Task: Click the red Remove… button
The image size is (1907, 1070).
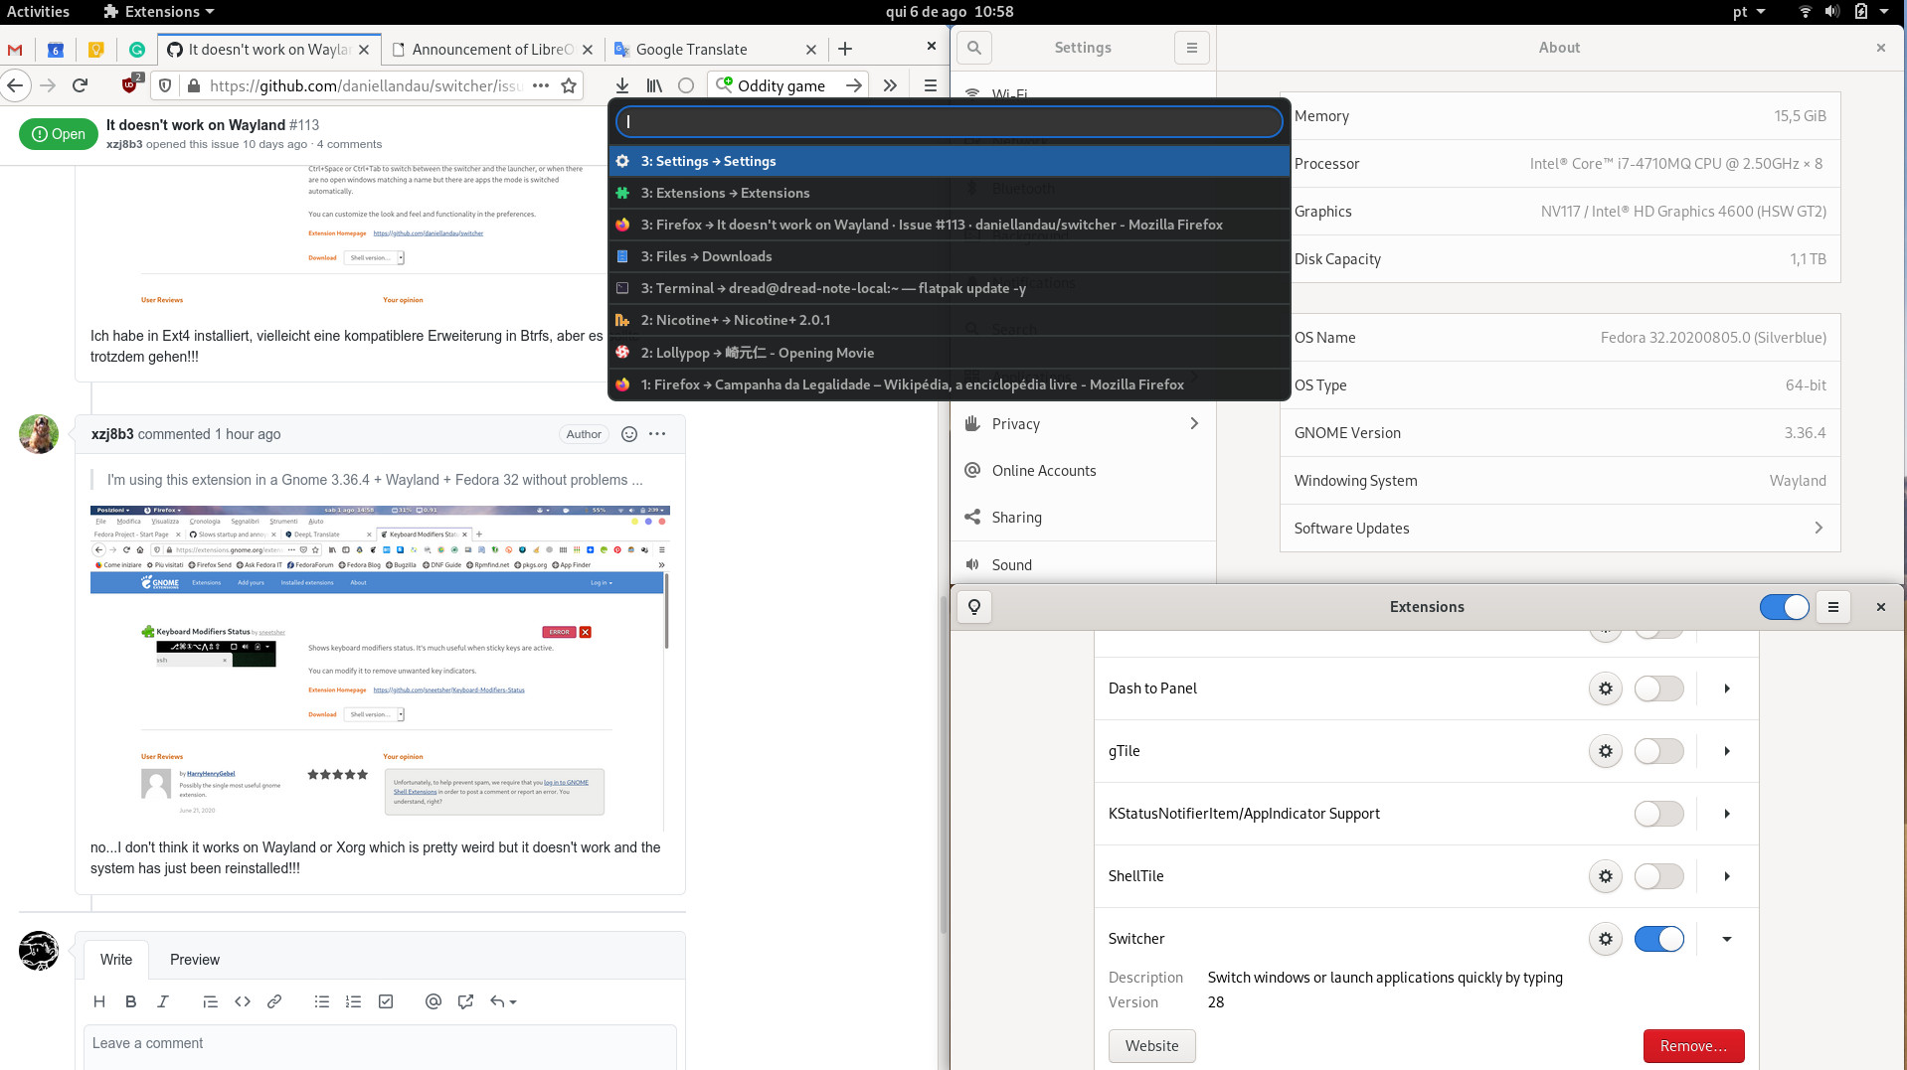Action: (1694, 1046)
